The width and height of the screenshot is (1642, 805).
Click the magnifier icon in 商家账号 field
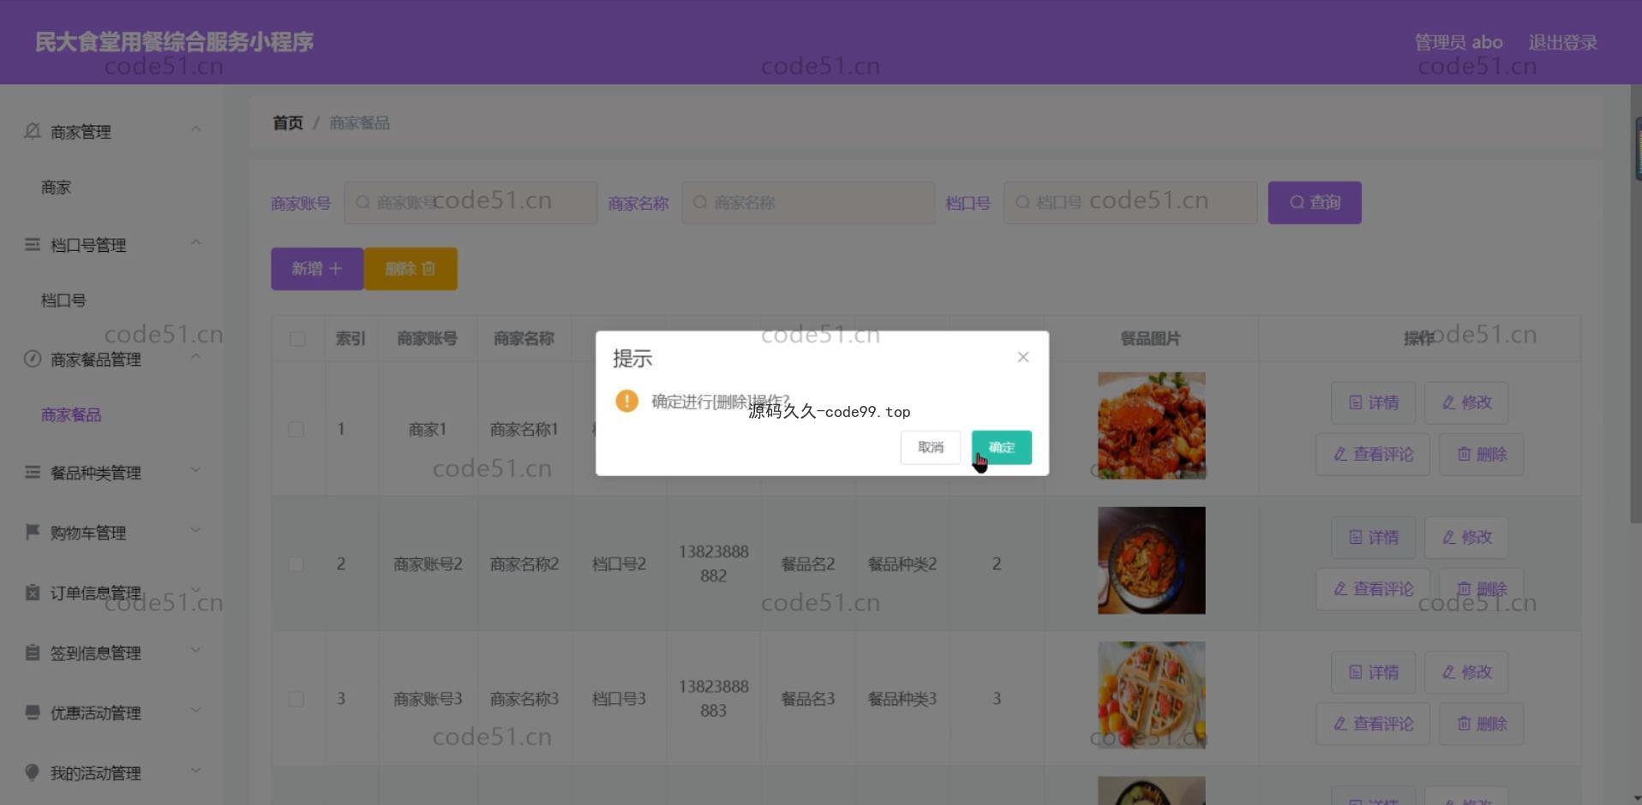(363, 202)
